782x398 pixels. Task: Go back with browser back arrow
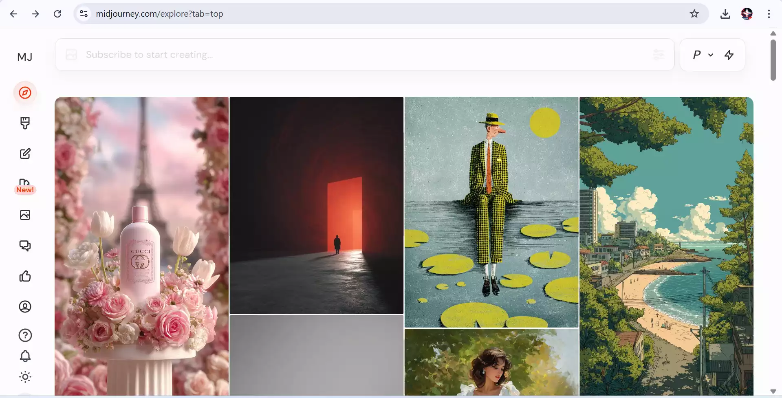13,14
